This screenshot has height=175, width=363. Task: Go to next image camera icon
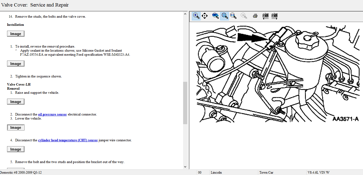[x=274, y=16]
